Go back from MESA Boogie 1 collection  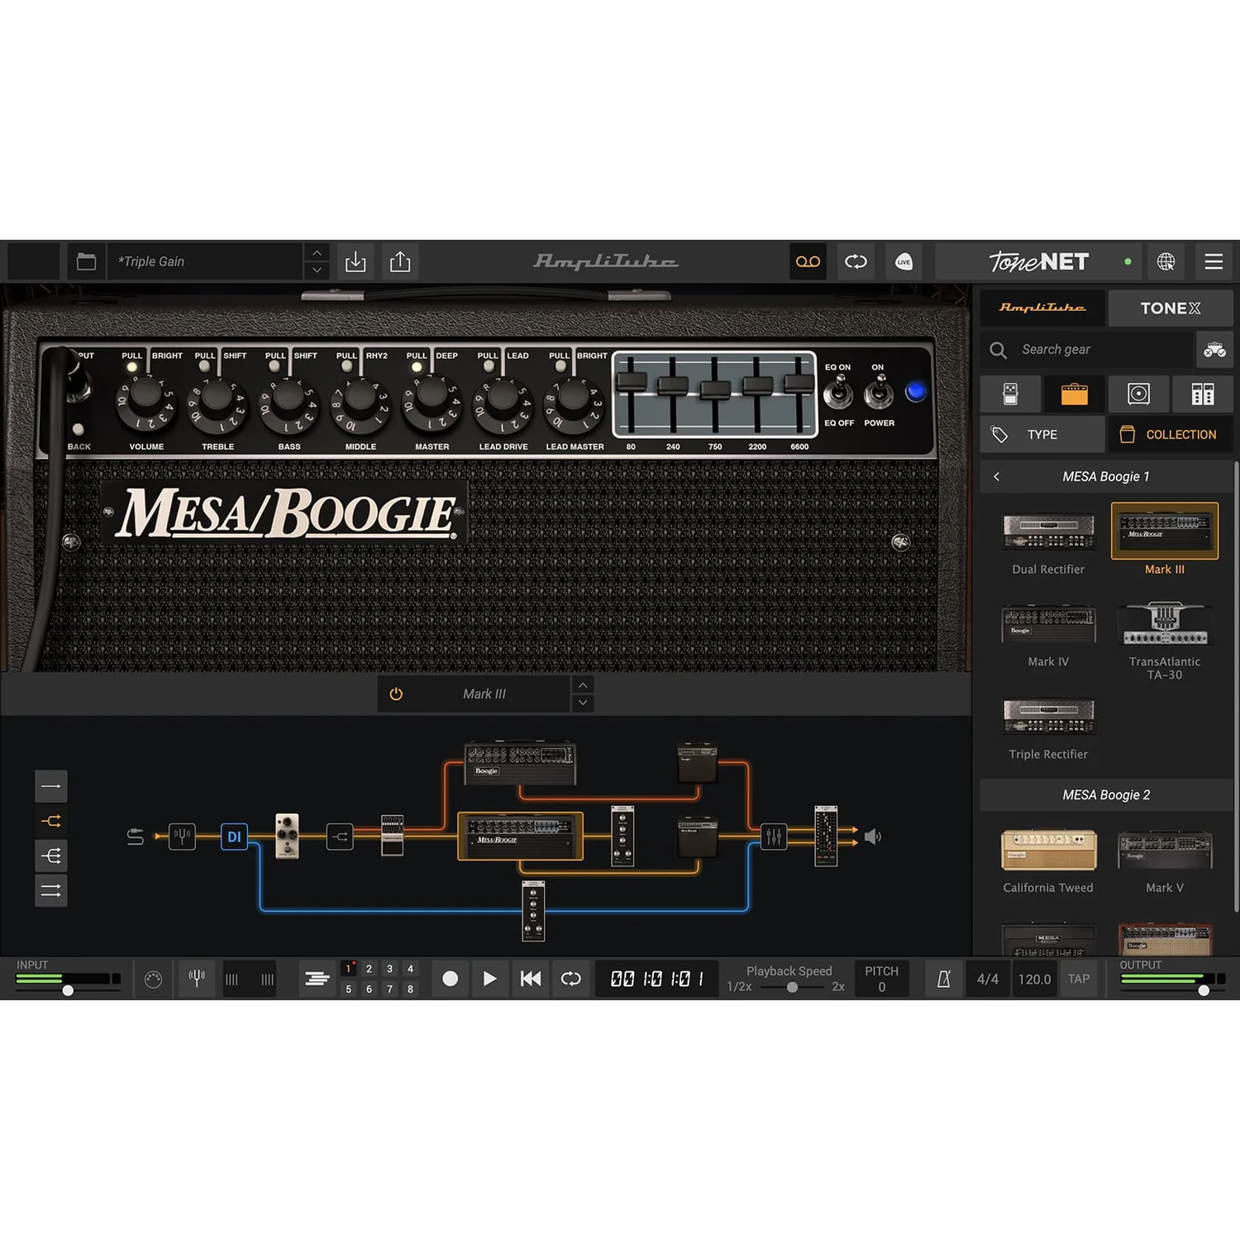[x=996, y=477]
